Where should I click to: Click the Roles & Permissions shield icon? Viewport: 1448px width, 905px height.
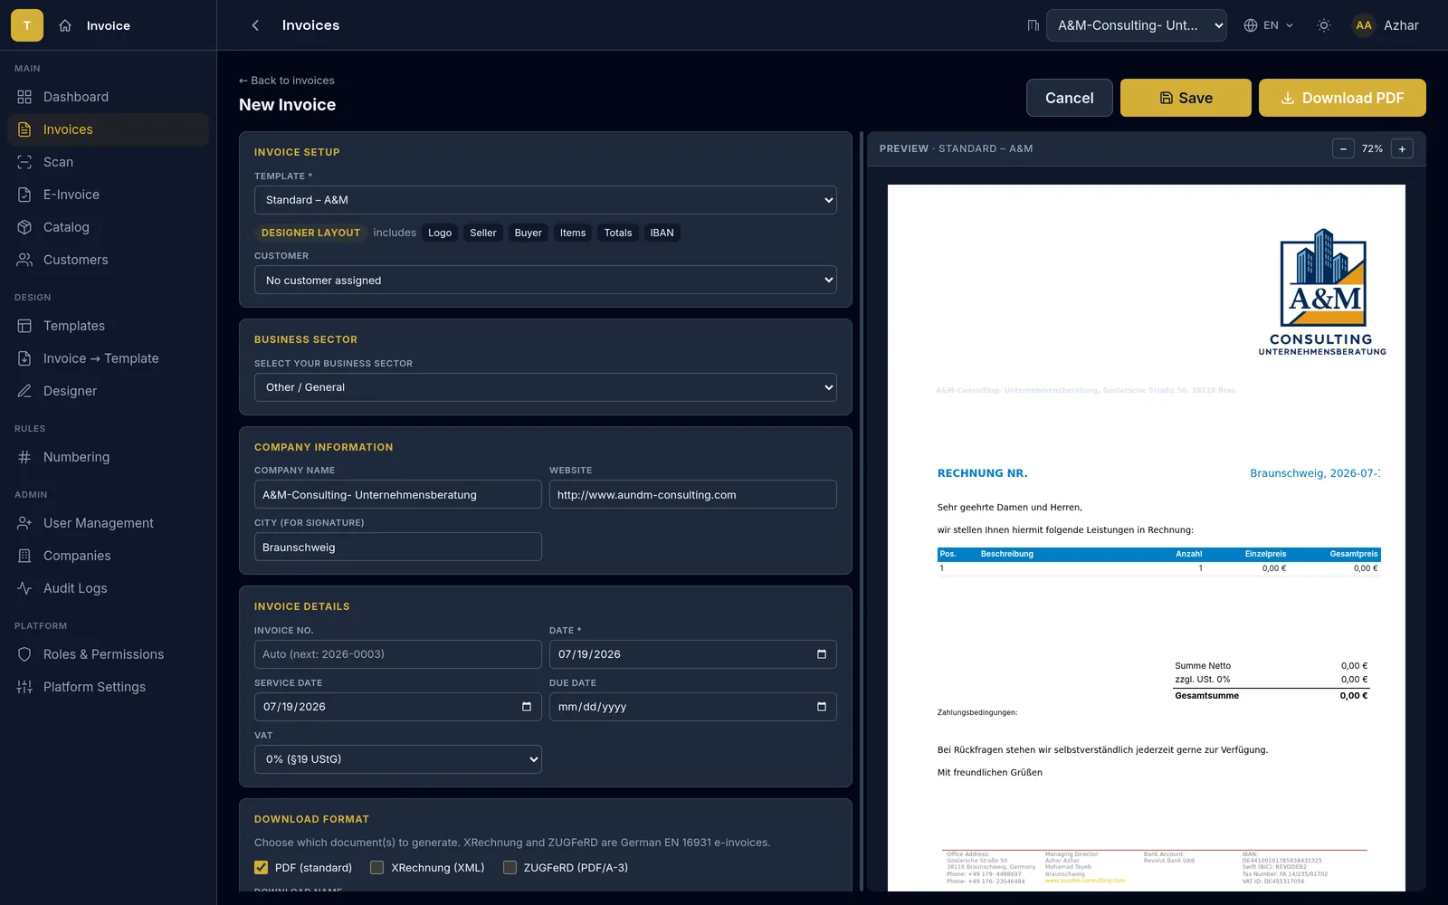(x=24, y=654)
